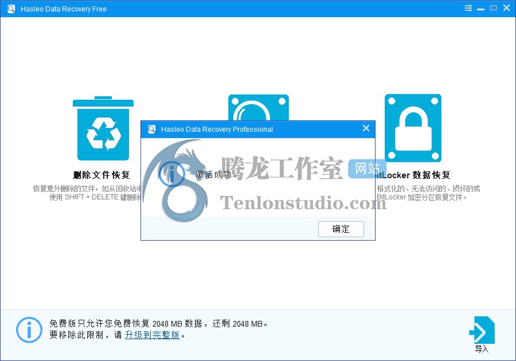Click the BitLocker 数据恢复 heading
The image size is (516, 361).
tap(413, 175)
